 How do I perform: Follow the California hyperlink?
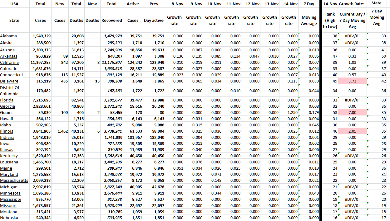pos(9,62)
